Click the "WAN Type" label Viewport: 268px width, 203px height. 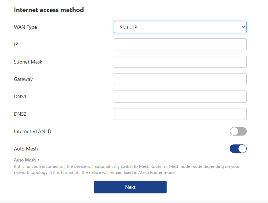pyautogui.click(x=25, y=27)
